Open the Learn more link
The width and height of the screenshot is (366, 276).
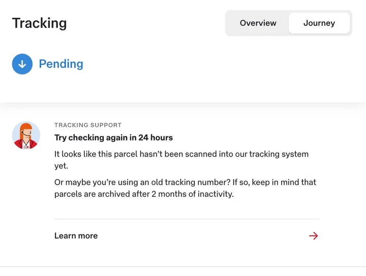click(x=76, y=236)
